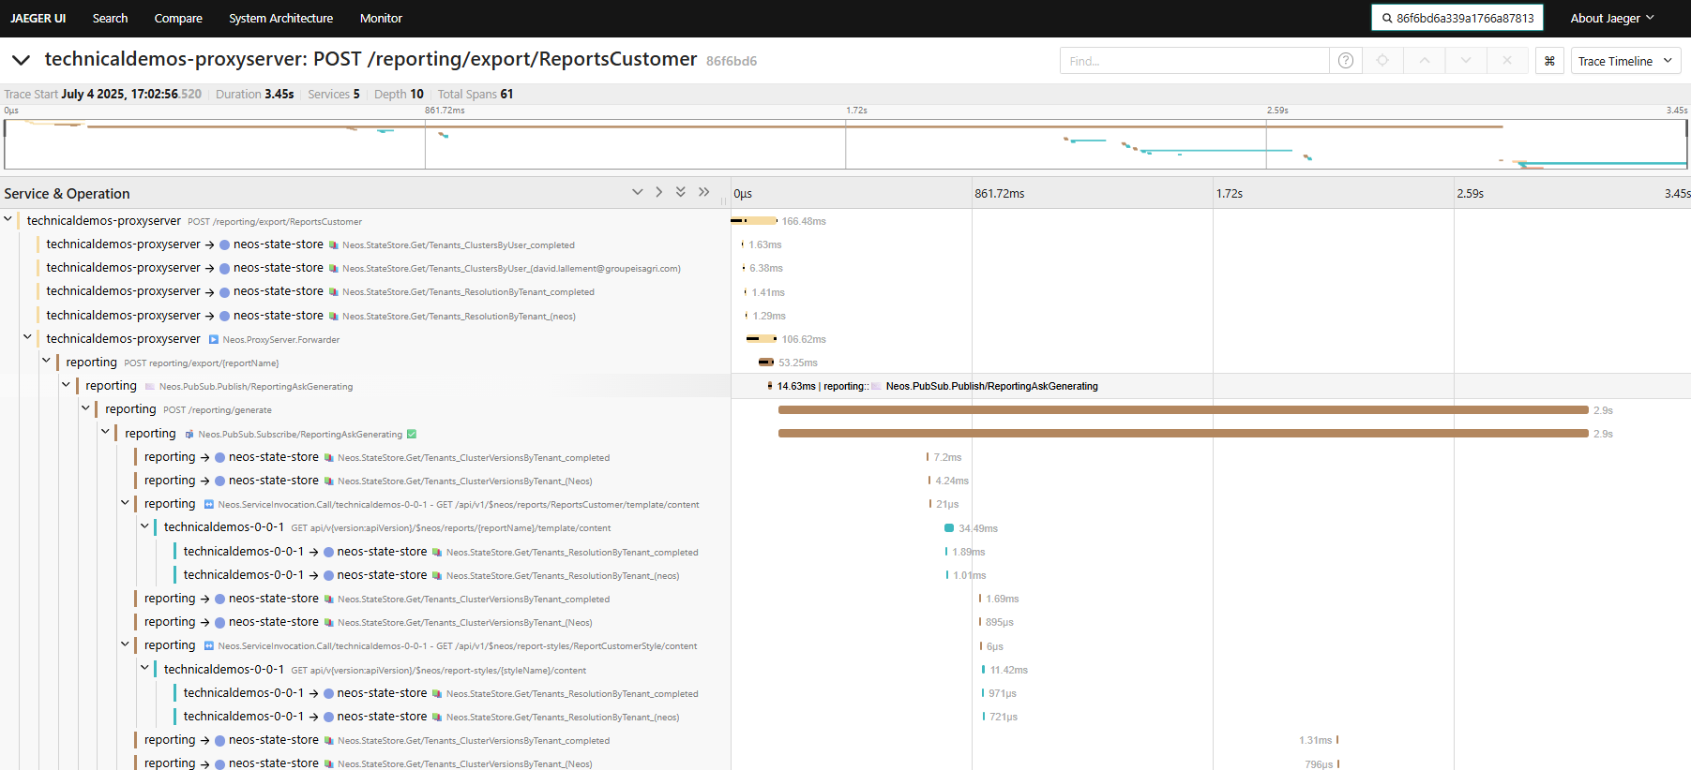Collapse the reporting POST /reporting/generate span
The image size is (1691, 770).
(86, 408)
